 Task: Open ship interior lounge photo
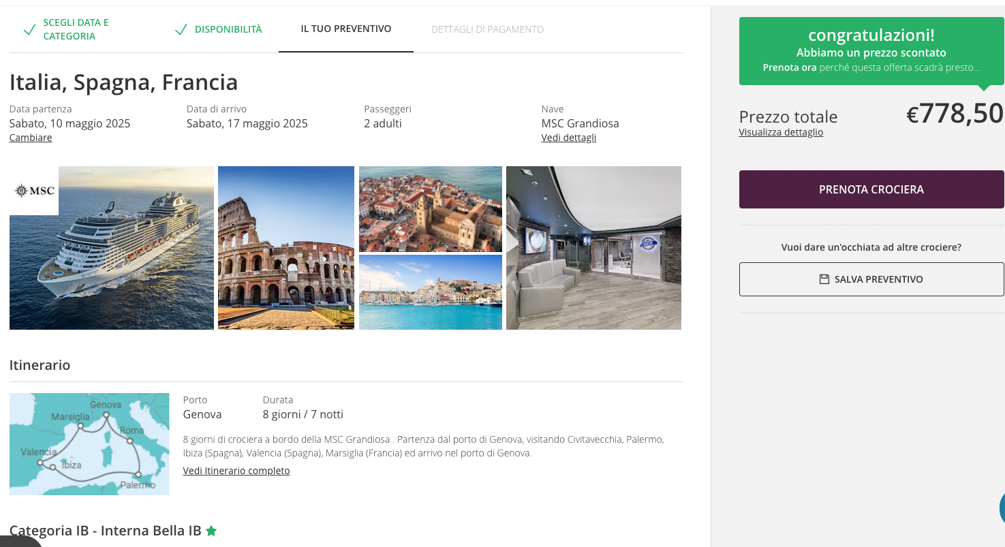(593, 248)
